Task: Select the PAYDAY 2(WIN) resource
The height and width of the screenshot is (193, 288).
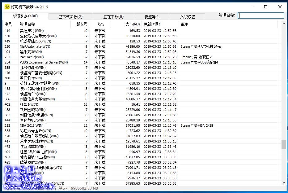Action: coord(140,57)
